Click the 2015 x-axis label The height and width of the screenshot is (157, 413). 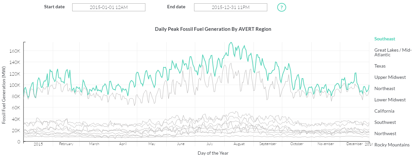38,144
